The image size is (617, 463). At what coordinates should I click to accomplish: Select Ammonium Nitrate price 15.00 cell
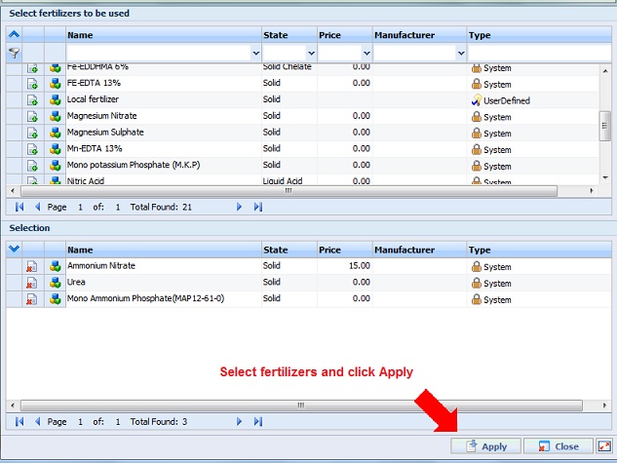(345, 266)
